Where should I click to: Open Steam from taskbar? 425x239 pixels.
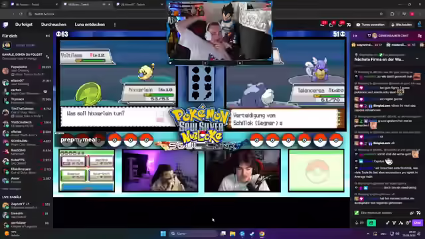(x=252, y=234)
